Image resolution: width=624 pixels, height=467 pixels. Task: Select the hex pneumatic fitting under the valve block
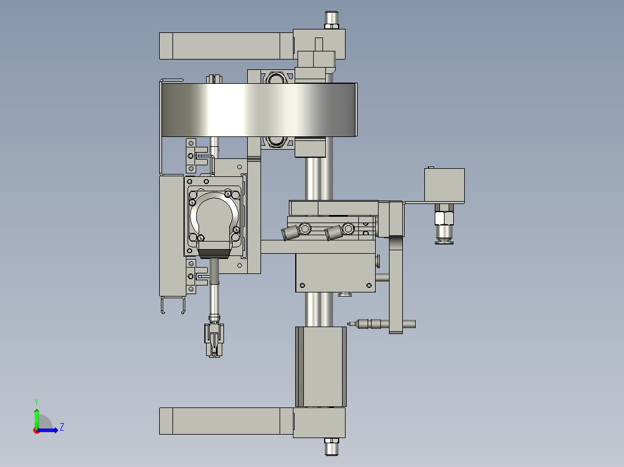point(444,224)
